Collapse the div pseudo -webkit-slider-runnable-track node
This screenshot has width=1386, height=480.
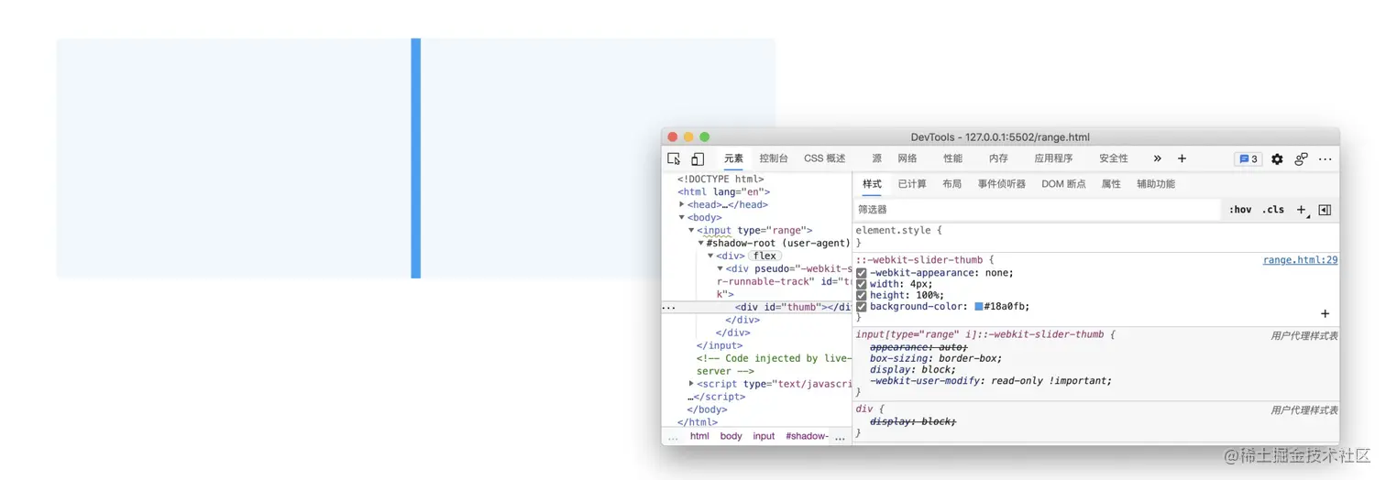pos(720,269)
